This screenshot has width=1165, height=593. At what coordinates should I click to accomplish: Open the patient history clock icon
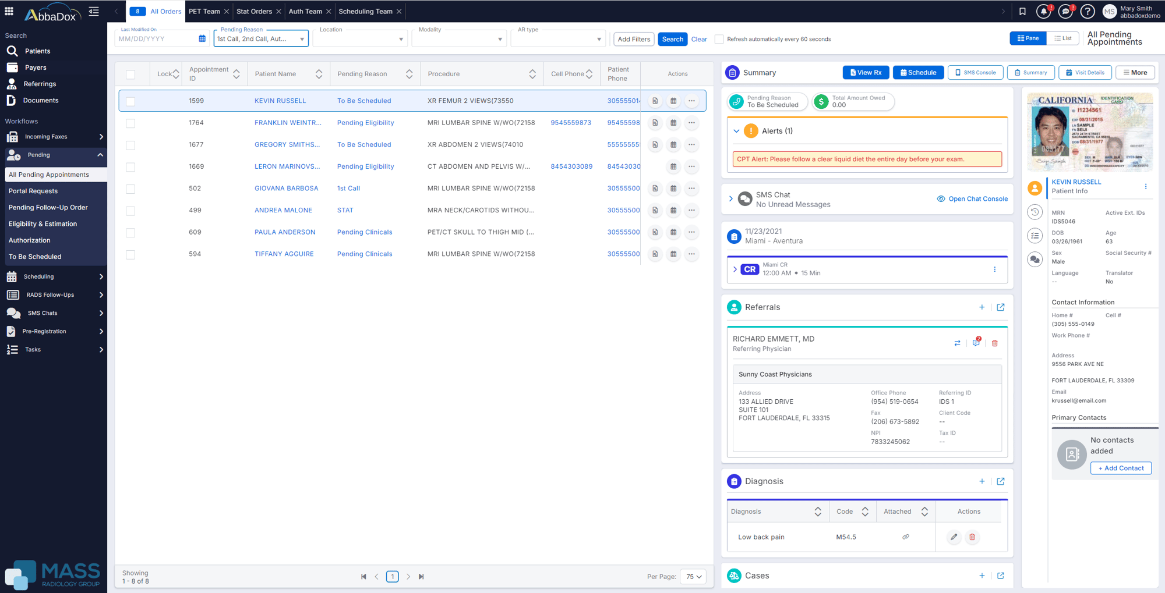click(1035, 212)
